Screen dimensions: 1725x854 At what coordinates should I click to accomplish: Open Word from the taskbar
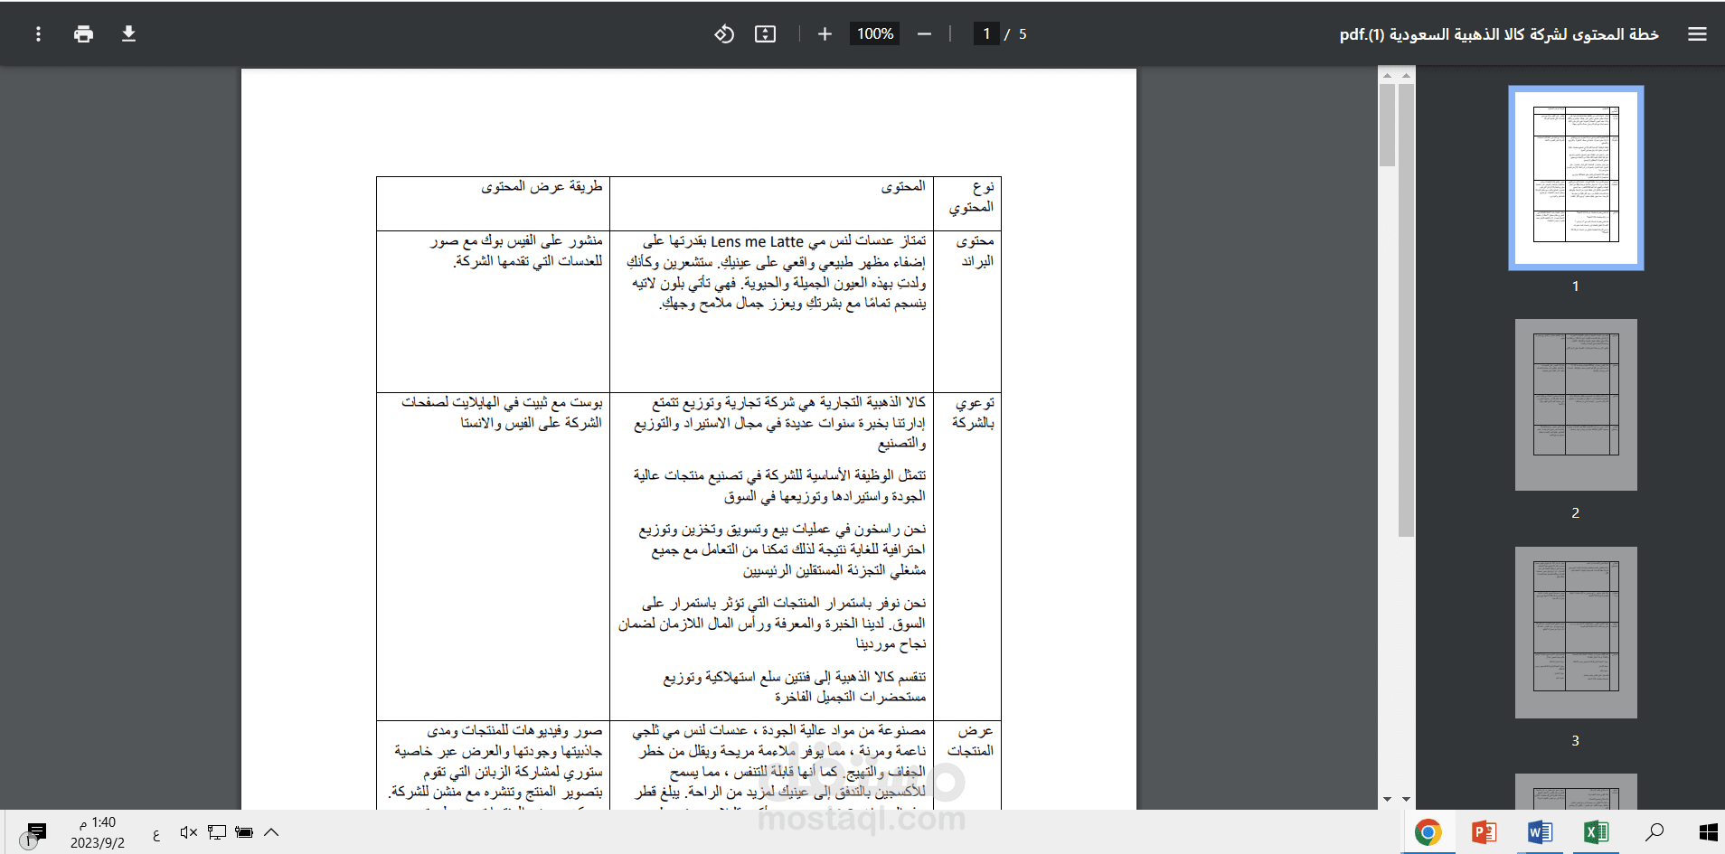click(x=1540, y=832)
